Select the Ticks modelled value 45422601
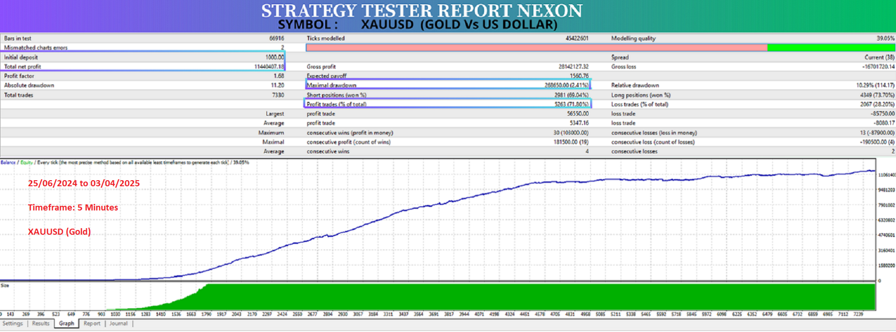896x332 pixels. coord(577,38)
